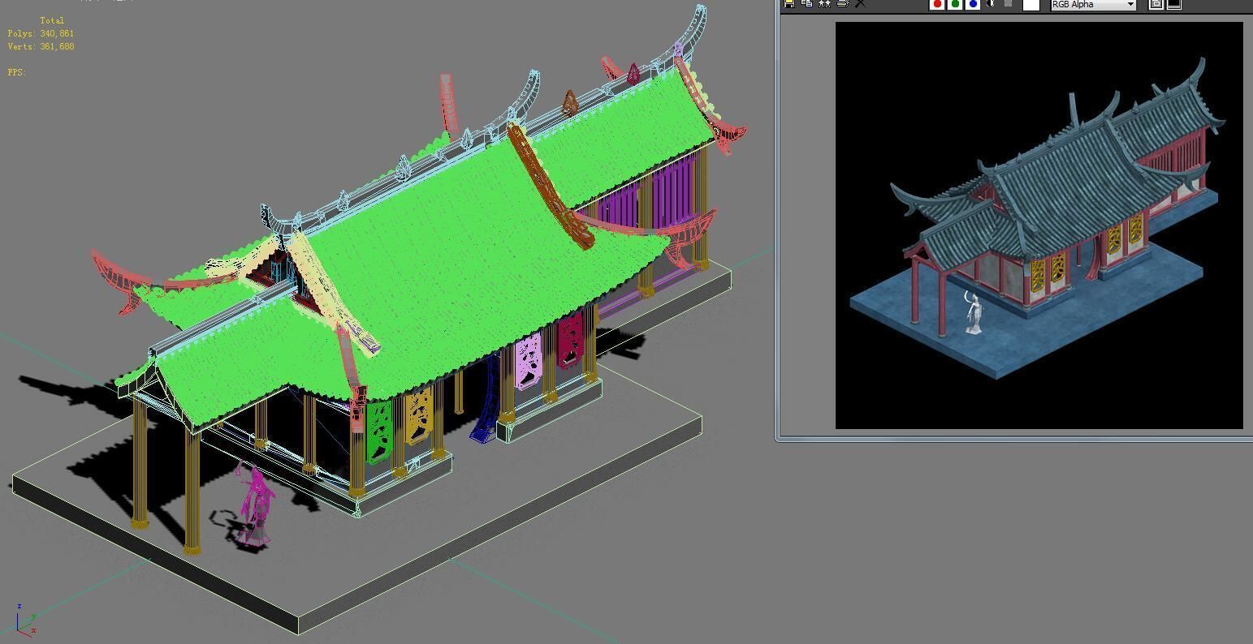The width and height of the screenshot is (1253, 644).
Task: Click the rendered temple image preview
Action: pyautogui.click(x=1039, y=225)
